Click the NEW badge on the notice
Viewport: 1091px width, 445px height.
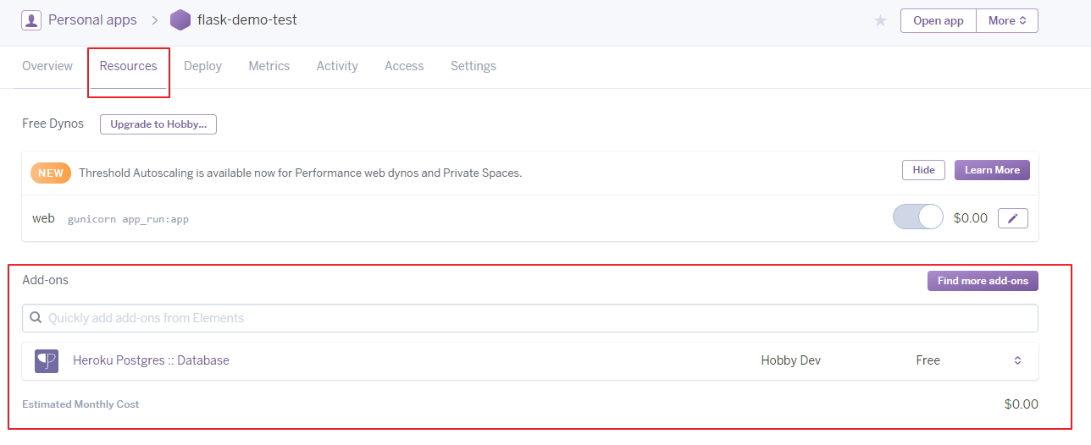click(x=51, y=173)
